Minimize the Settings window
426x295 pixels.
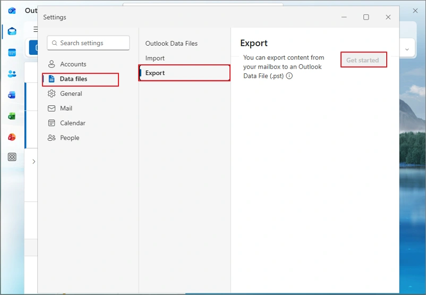click(344, 17)
